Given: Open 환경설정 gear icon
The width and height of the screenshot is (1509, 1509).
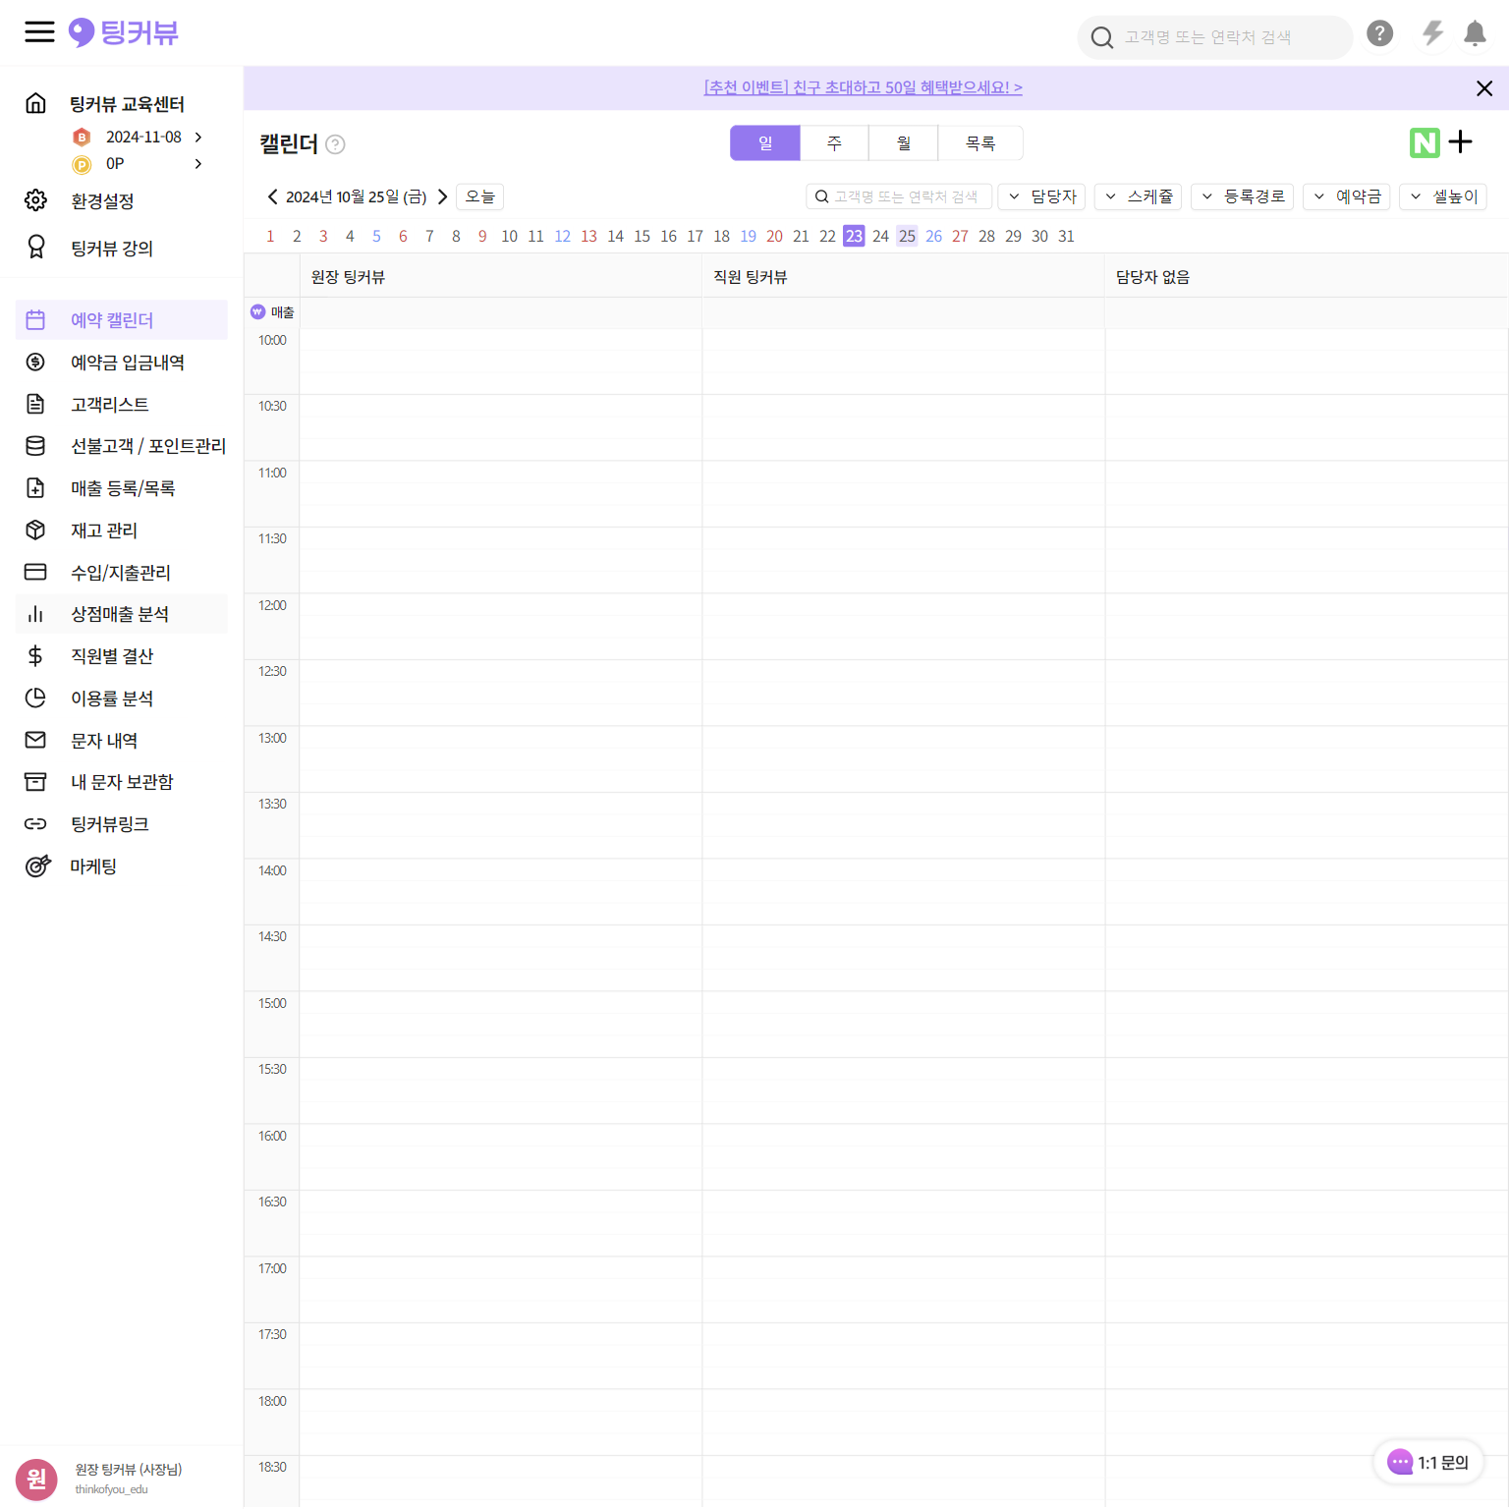Looking at the screenshot, I should point(35,200).
